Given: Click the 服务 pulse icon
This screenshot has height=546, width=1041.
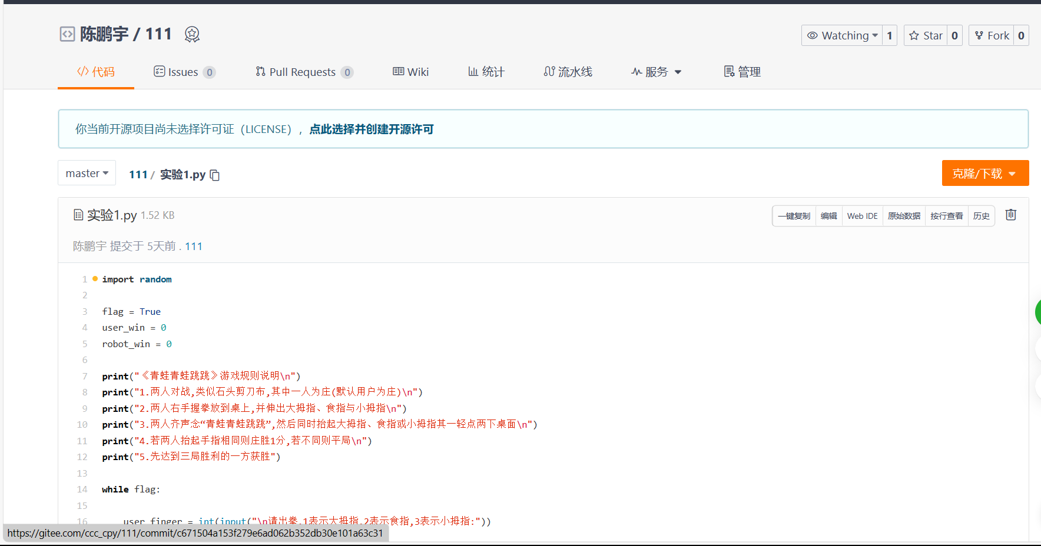Looking at the screenshot, I should click(636, 72).
